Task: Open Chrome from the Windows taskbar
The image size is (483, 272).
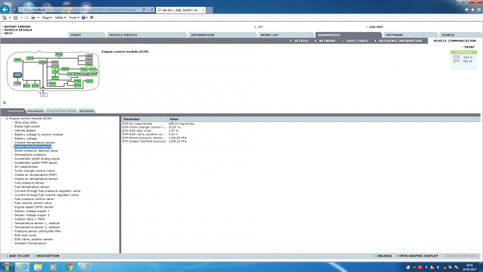Action: [x=69, y=267]
